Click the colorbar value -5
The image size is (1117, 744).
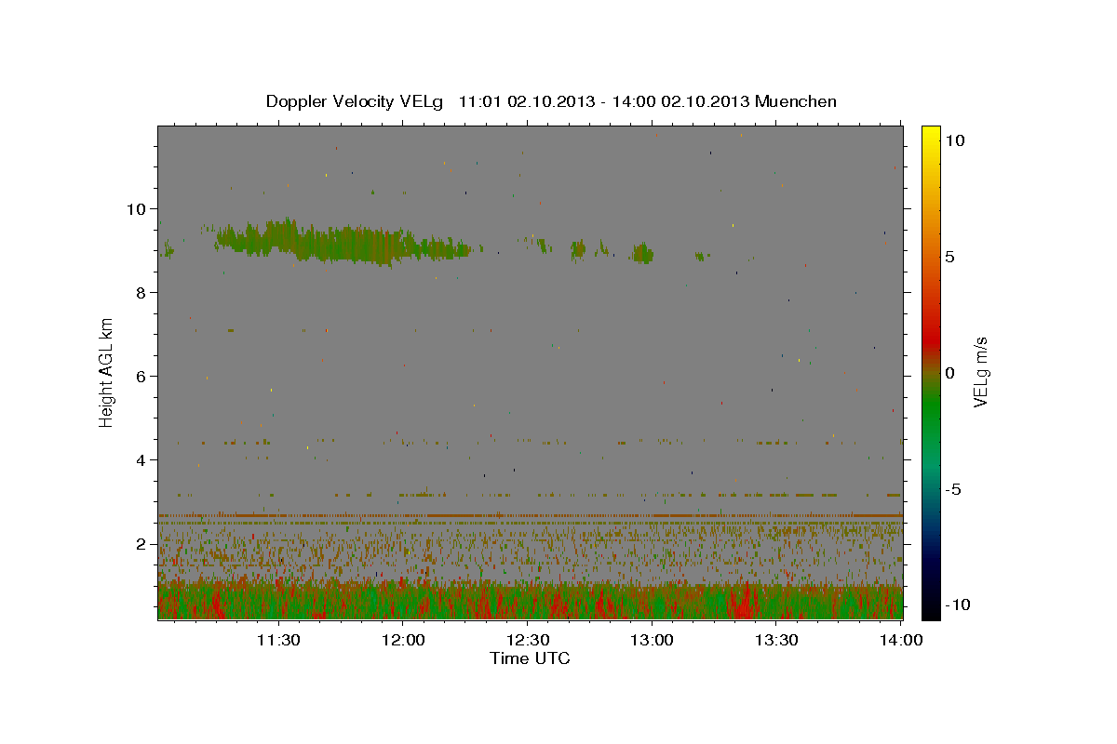pos(953,489)
